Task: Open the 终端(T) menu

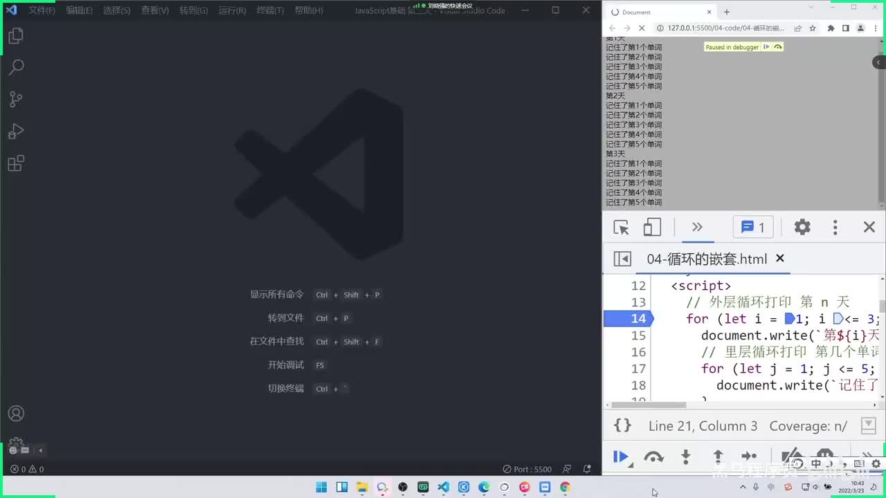Action: pos(270,10)
